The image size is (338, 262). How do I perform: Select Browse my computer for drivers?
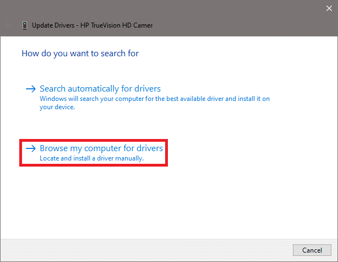tap(101, 148)
